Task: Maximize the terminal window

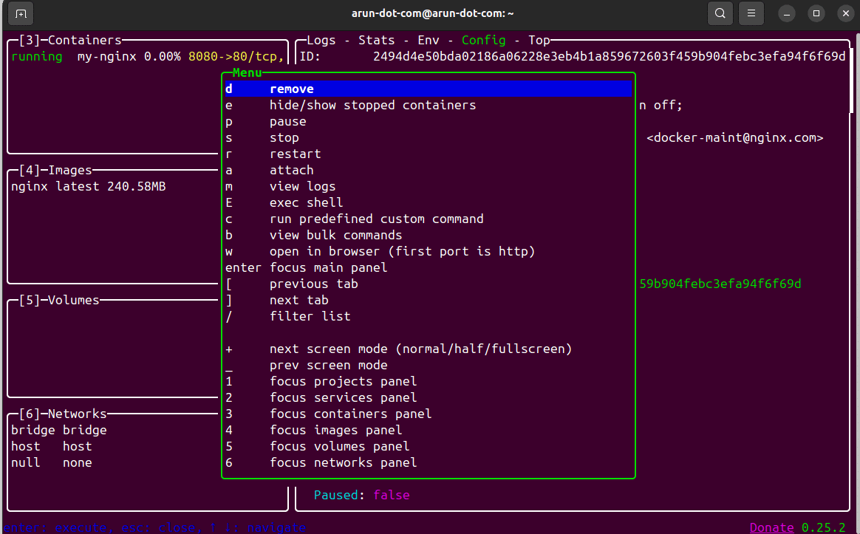Action: 816,14
